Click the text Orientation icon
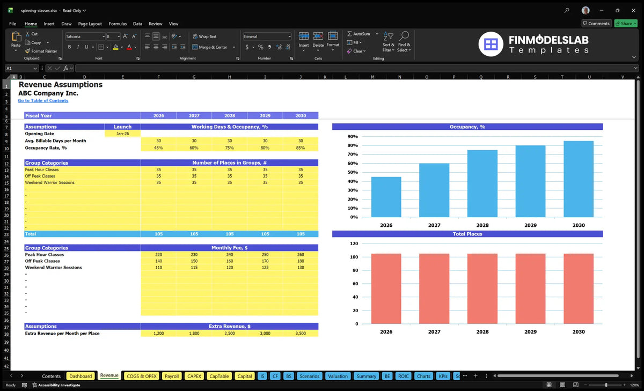Viewport: 644px width, 391px height. [174, 36]
